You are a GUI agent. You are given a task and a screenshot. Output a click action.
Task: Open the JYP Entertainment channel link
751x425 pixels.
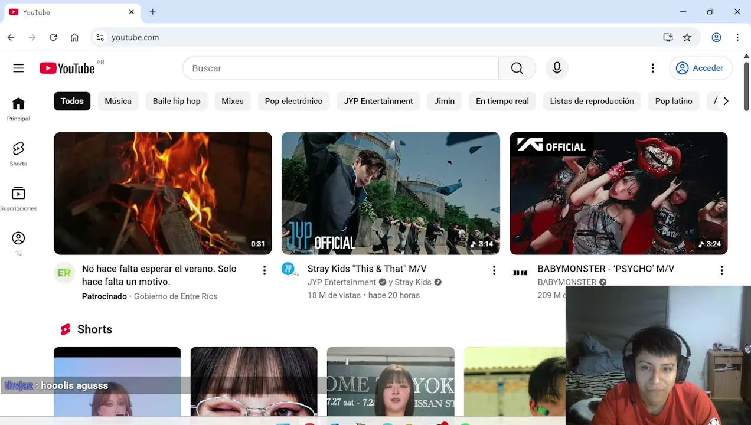pos(342,282)
